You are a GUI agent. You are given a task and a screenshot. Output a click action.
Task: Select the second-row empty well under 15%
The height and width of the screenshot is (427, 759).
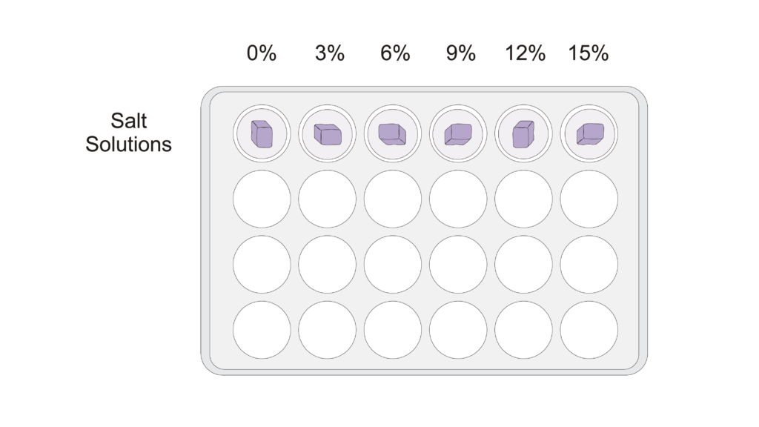point(589,199)
